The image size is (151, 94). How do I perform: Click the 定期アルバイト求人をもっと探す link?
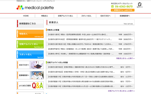pyautogui.click(x=121, y=91)
